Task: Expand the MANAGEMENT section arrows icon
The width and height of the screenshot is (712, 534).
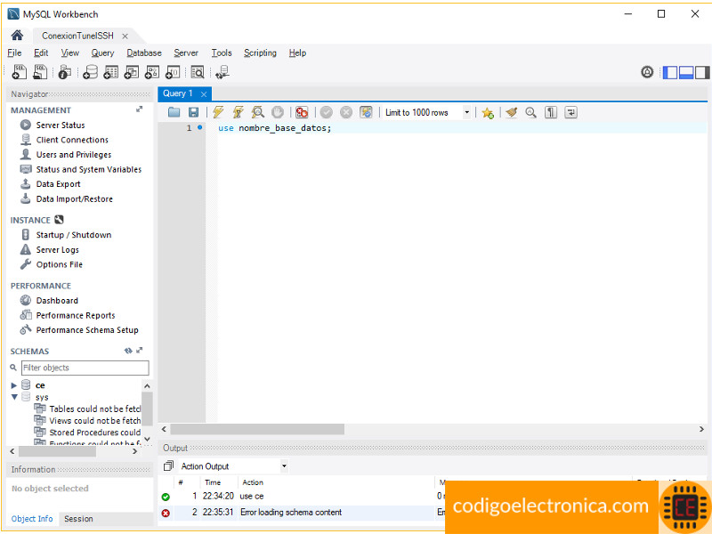Action: [139, 109]
